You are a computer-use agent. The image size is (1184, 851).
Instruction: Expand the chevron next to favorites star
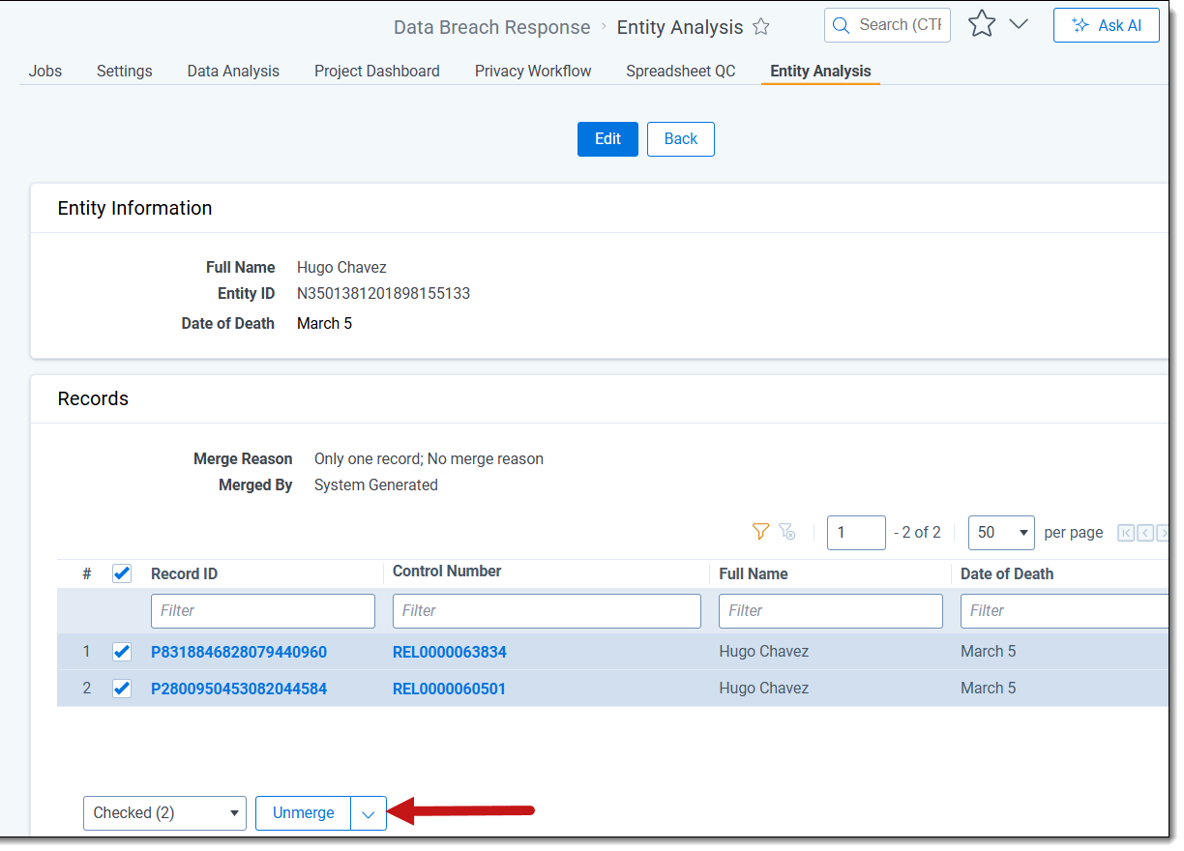click(1019, 25)
